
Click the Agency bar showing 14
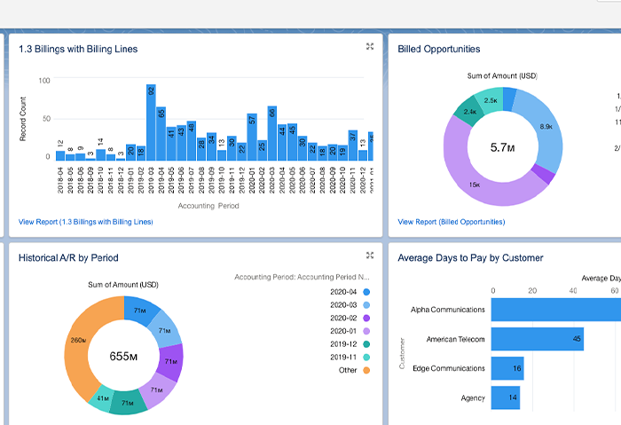point(506,397)
